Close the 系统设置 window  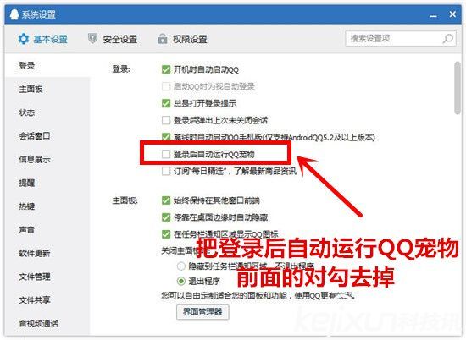(452, 14)
